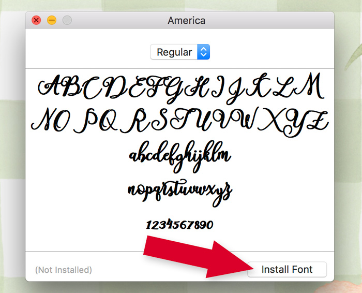Click the lowercase abcdefghijklm preview line

[x=180, y=157]
